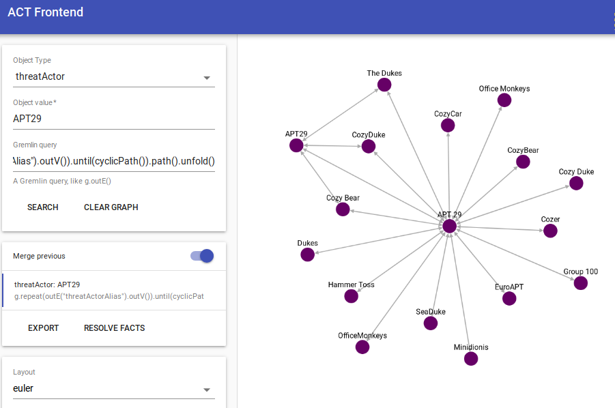Select the OfficeMonkeys graph node

pos(362,347)
